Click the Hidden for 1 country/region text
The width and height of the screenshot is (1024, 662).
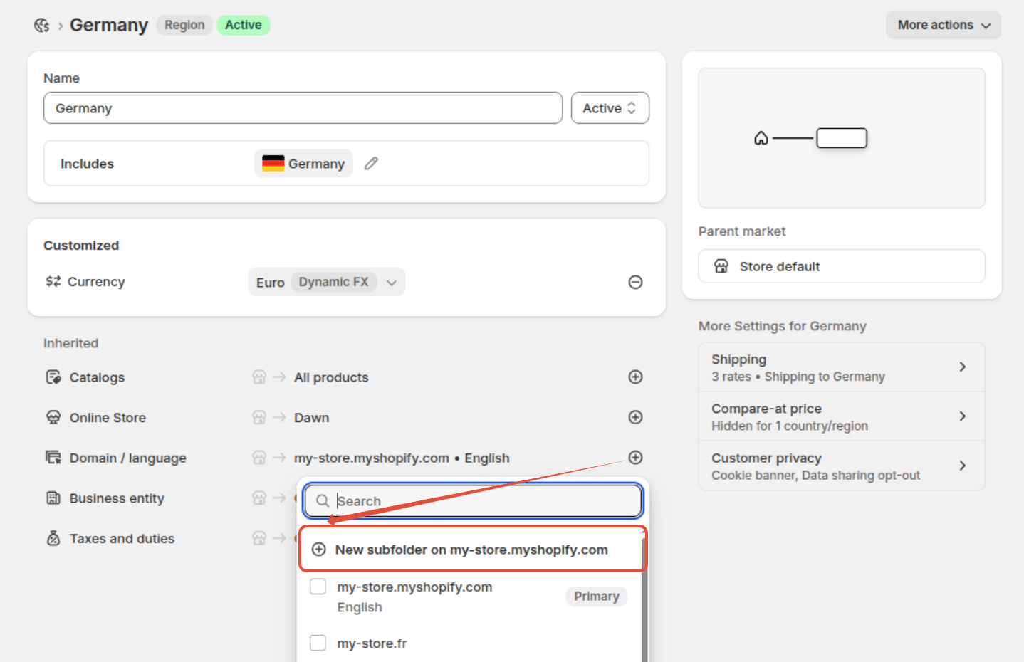pos(790,426)
